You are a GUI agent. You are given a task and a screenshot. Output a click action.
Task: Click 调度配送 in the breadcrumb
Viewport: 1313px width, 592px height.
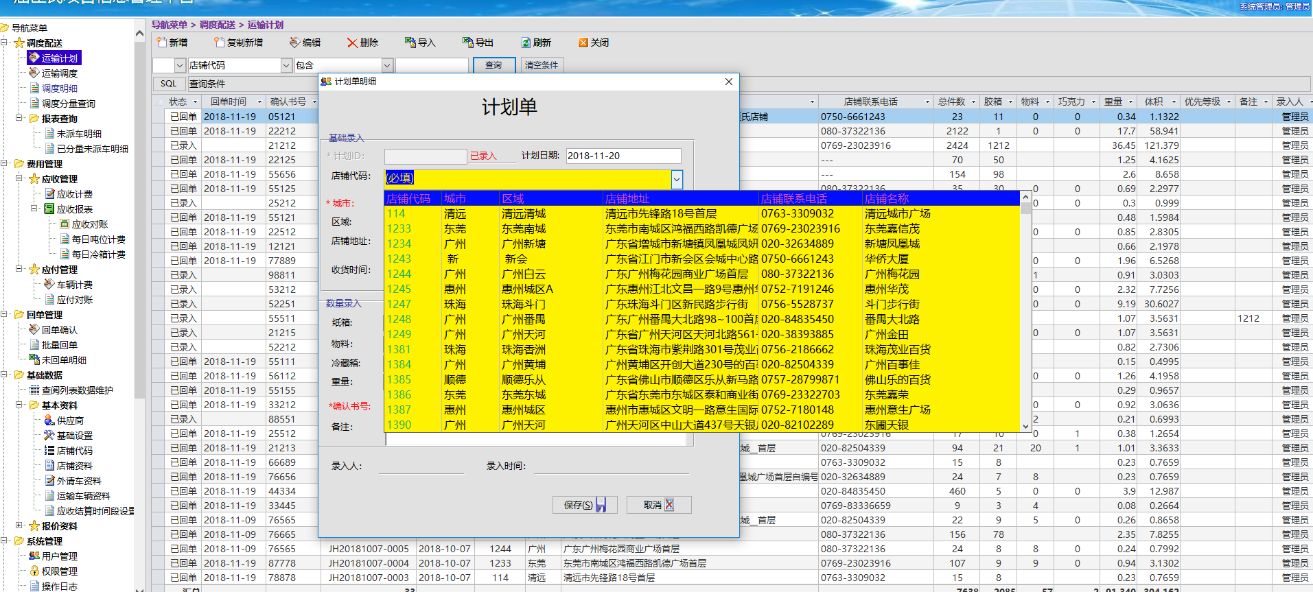coord(217,25)
